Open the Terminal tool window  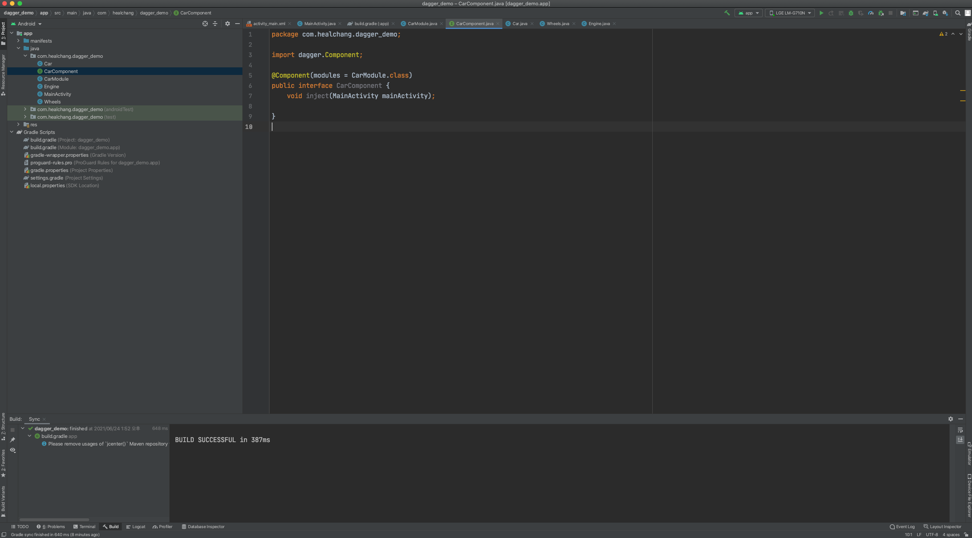[x=84, y=527]
